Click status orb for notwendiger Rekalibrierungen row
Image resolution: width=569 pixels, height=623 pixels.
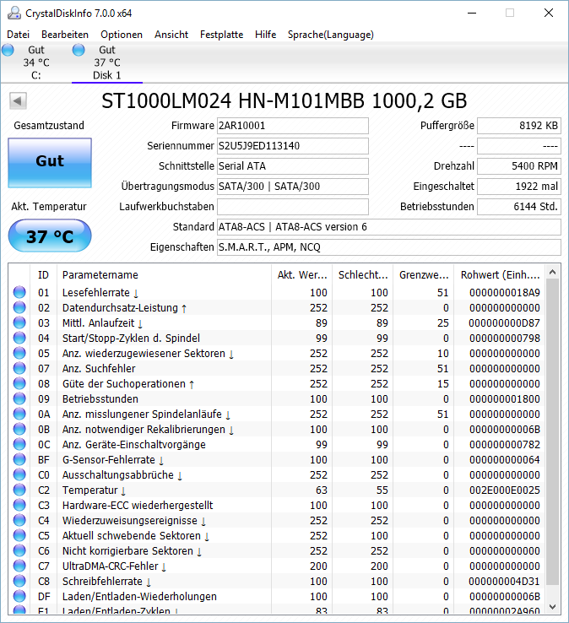[19, 429]
